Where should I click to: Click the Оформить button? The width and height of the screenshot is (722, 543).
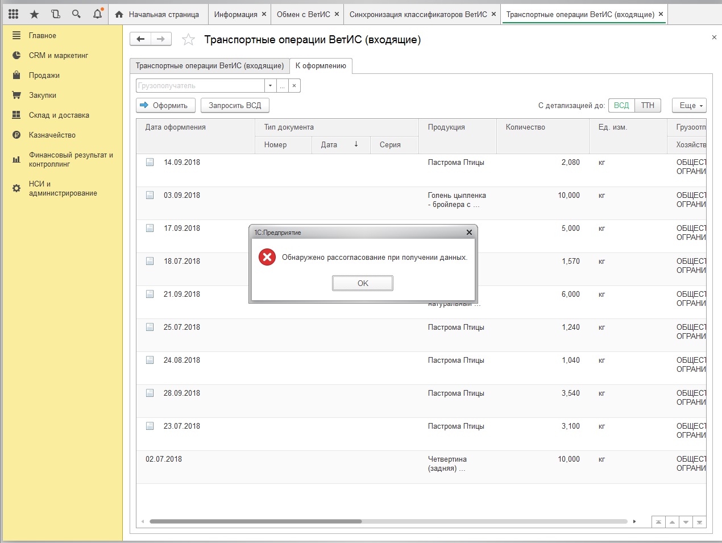point(165,105)
